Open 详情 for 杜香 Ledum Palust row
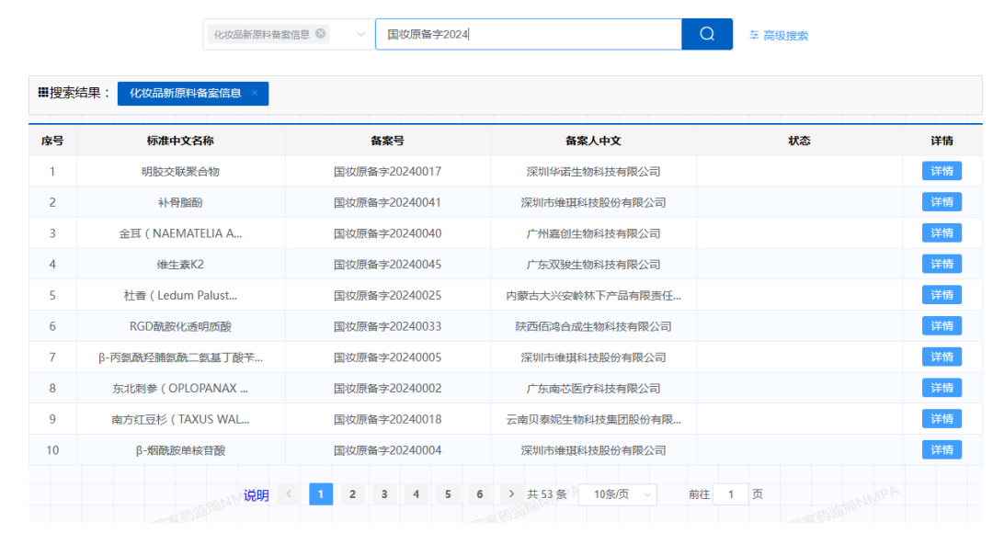This screenshot has width=993, height=533. pyautogui.click(x=942, y=295)
